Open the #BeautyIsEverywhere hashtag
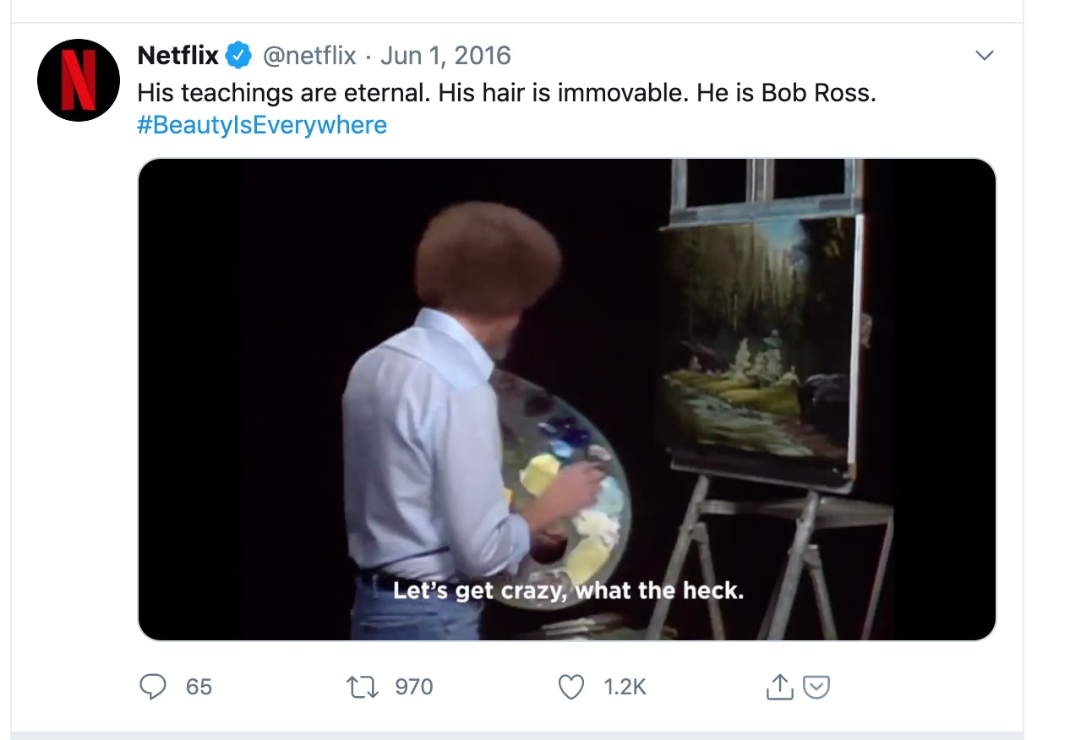1070x740 pixels. coord(262,125)
